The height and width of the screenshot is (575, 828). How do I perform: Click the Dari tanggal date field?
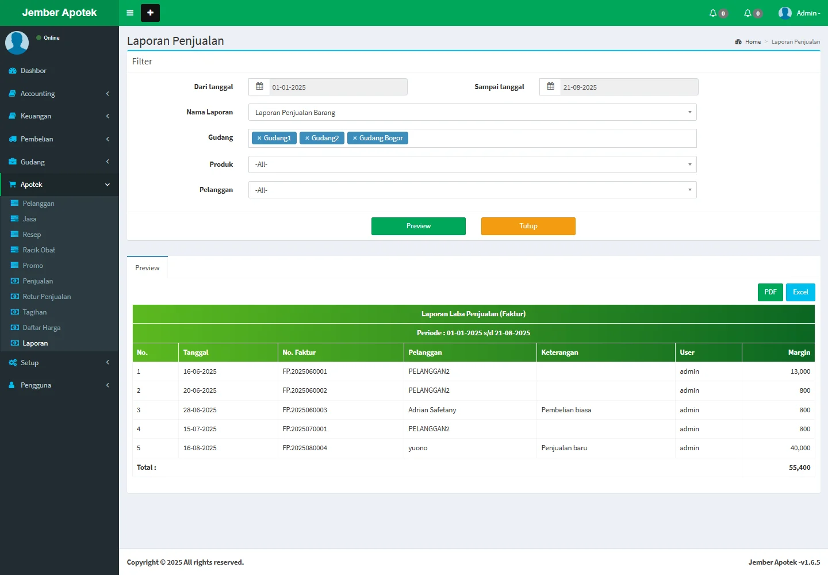pos(338,87)
